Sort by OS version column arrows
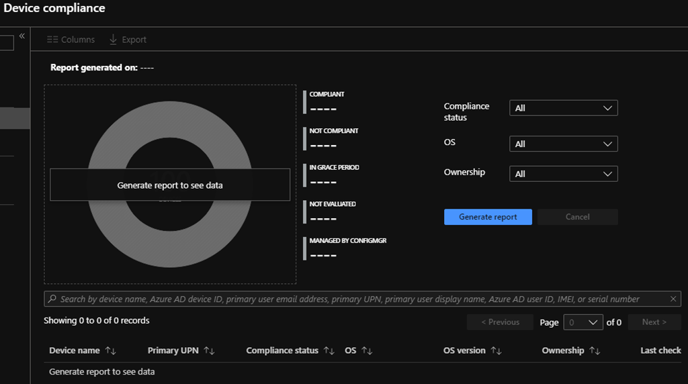This screenshot has width=688, height=384. (x=497, y=350)
